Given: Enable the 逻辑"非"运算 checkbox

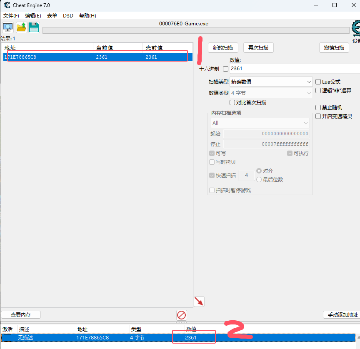Looking at the screenshot, I should [x=318, y=91].
